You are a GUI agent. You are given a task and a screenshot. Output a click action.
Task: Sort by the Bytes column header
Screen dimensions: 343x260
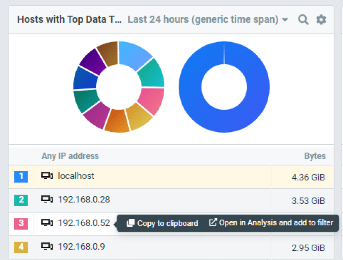click(315, 156)
